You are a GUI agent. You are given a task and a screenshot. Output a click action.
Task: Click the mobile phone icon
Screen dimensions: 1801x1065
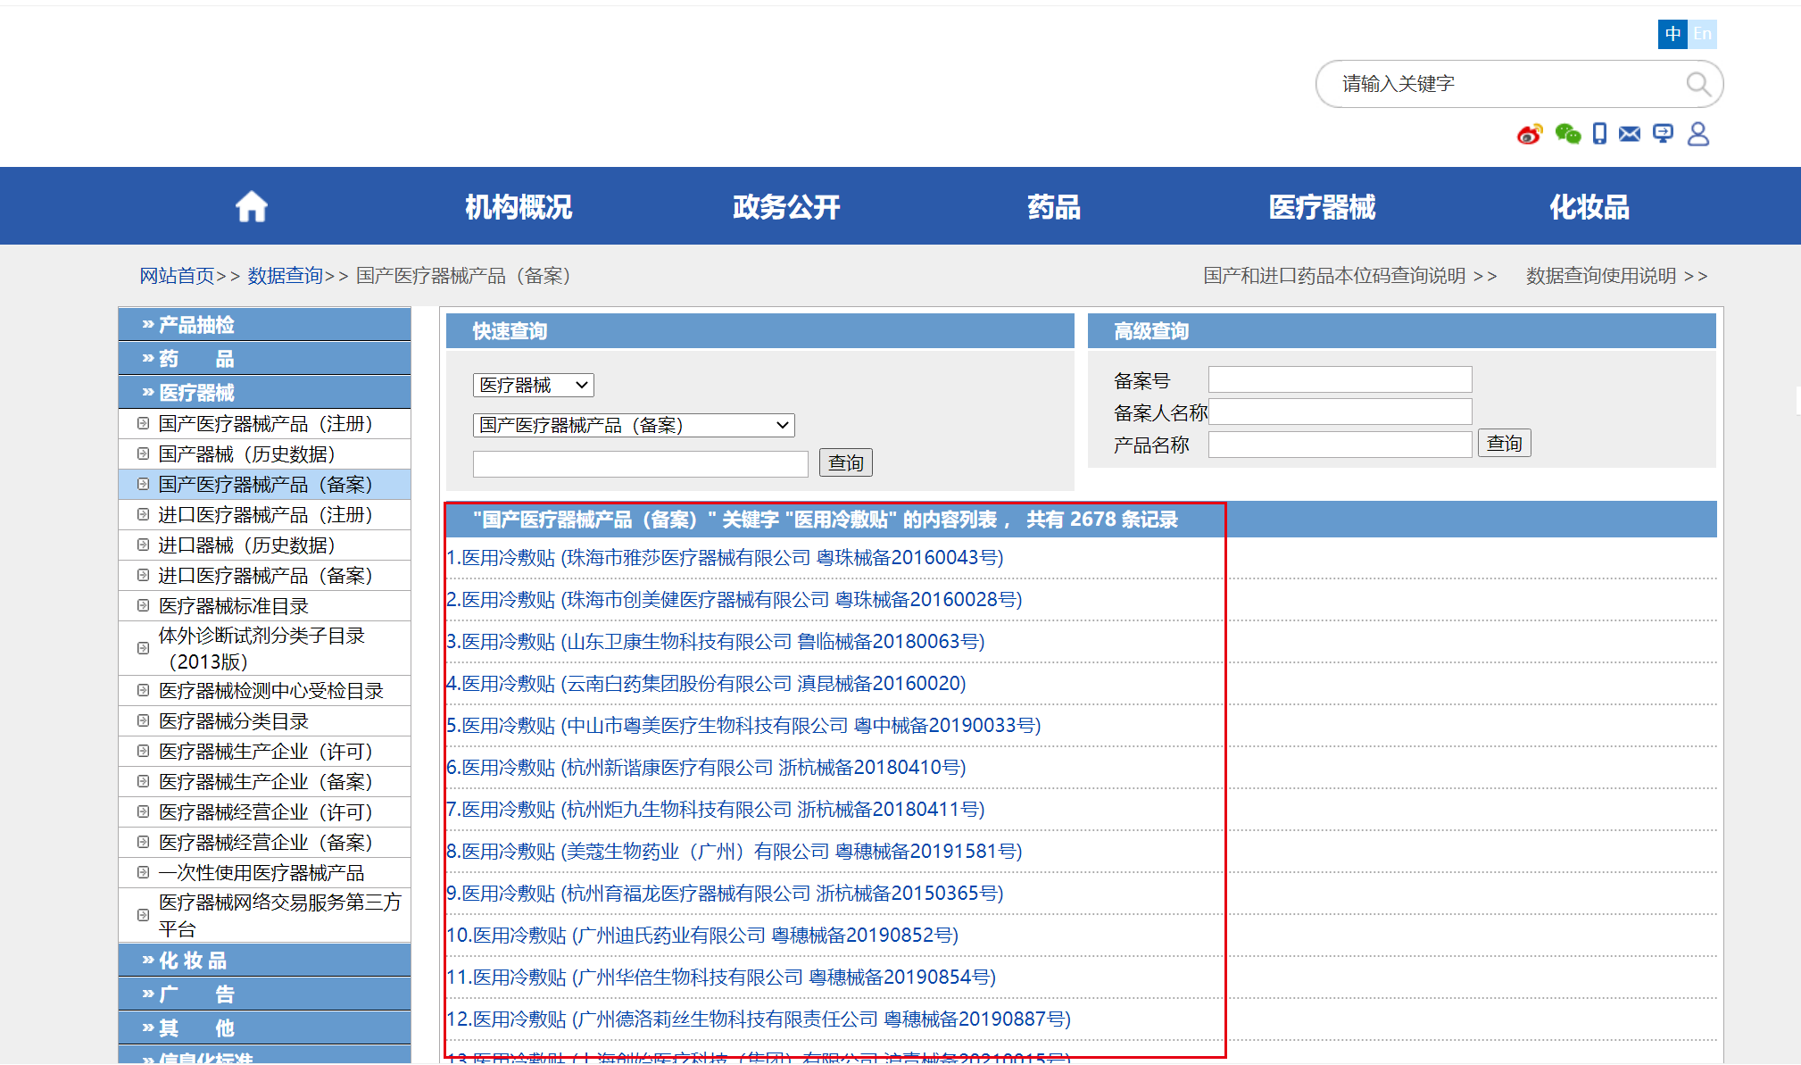1599,134
